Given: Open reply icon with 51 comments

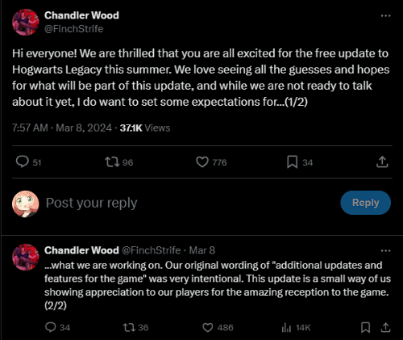Looking at the screenshot, I should (x=23, y=162).
